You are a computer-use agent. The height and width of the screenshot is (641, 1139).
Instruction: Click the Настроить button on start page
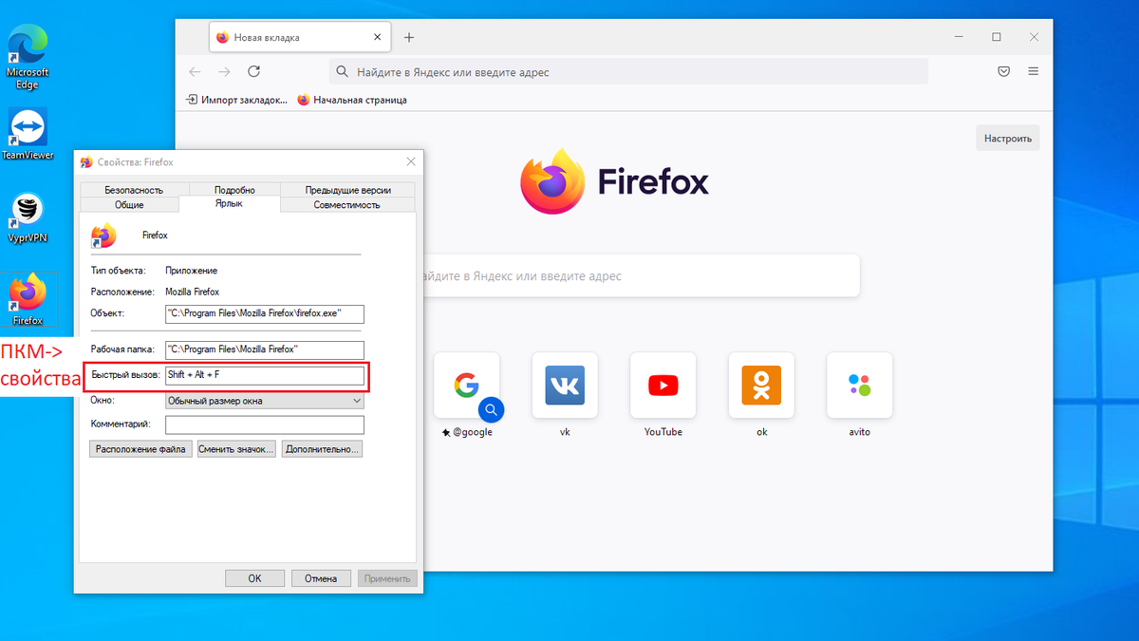1007,137
